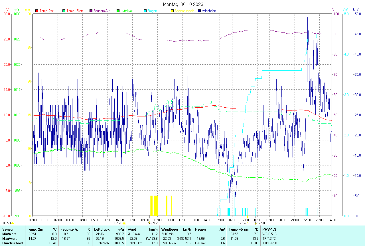Click the cyan l/m² axis unit label at top
Image resolution: width=365 pixels, height=246 pixels.
(x=345, y=9)
